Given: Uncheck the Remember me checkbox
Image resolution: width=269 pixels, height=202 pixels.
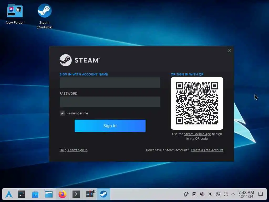Looking at the screenshot, I should [x=62, y=113].
